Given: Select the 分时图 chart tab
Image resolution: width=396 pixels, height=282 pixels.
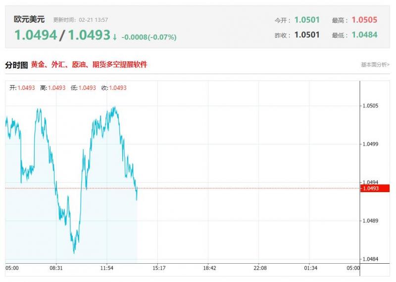Looking at the screenshot, I should pos(16,65).
